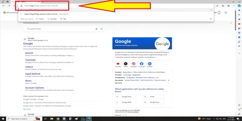Open the Input Method sublink
Viewport: 242px width, 121px height.
click(x=33, y=74)
